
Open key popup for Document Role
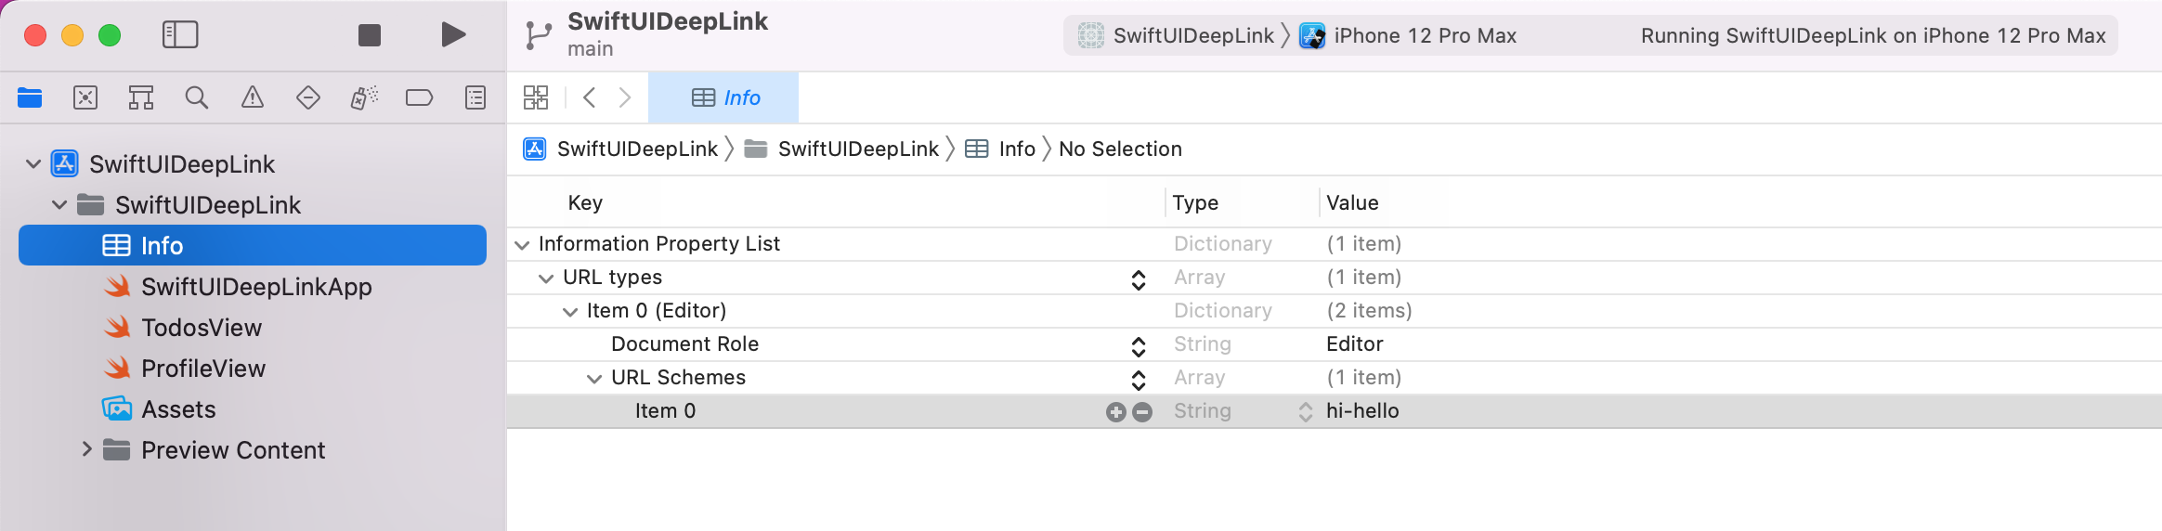pos(1139,346)
